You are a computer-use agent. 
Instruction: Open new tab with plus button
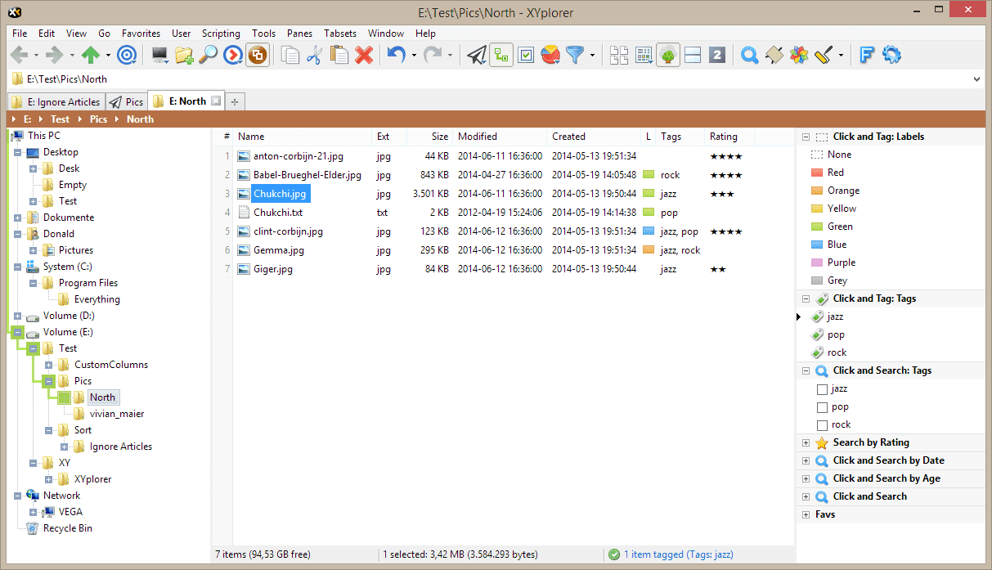click(x=235, y=101)
